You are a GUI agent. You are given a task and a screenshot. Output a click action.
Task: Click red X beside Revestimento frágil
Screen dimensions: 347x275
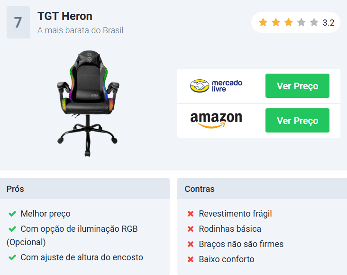click(x=191, y=214)
